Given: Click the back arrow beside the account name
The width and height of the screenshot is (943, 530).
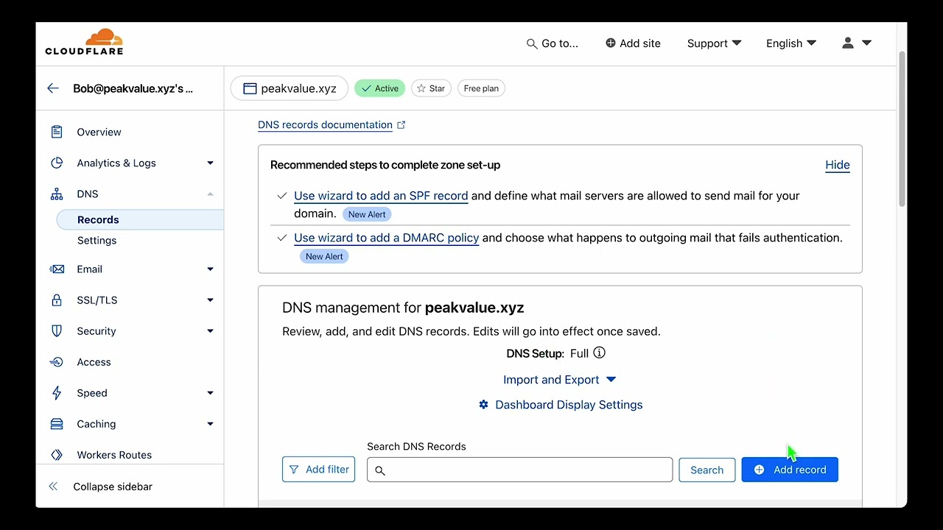Looking at the screenshot, I should coord(53,88).
